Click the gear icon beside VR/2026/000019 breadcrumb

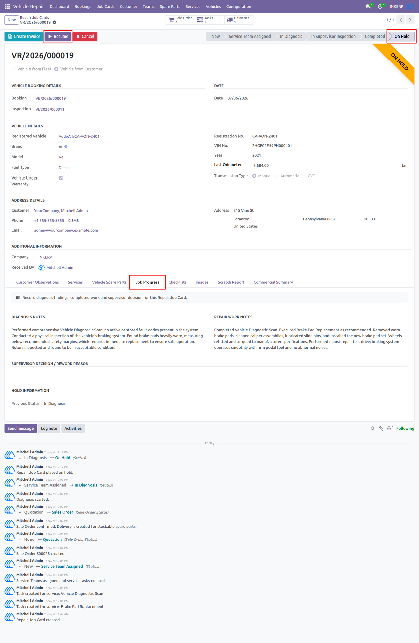pyautogui.click(x=54, y=22)
